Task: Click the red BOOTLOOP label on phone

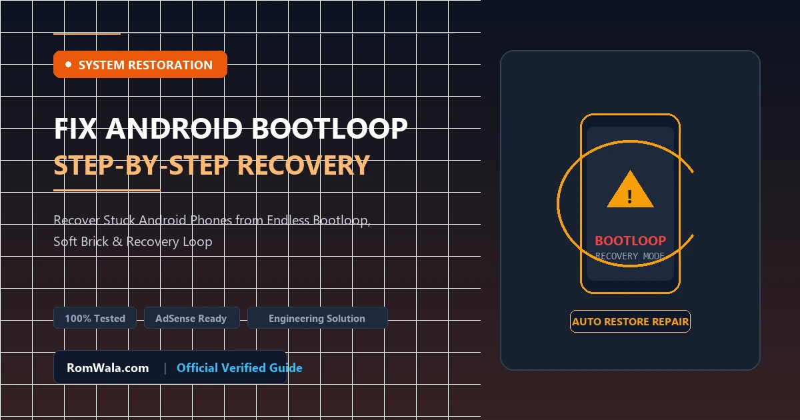Action: click(x=630, y=241)
